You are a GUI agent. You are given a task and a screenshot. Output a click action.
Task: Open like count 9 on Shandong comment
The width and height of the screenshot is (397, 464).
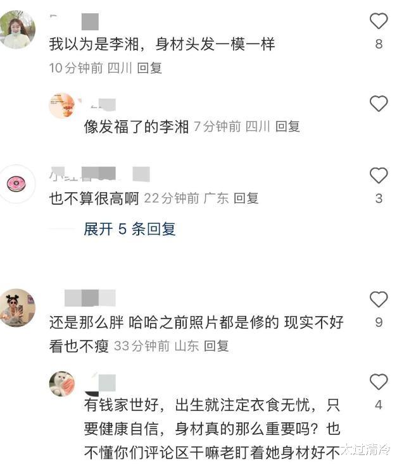[379, 322]
